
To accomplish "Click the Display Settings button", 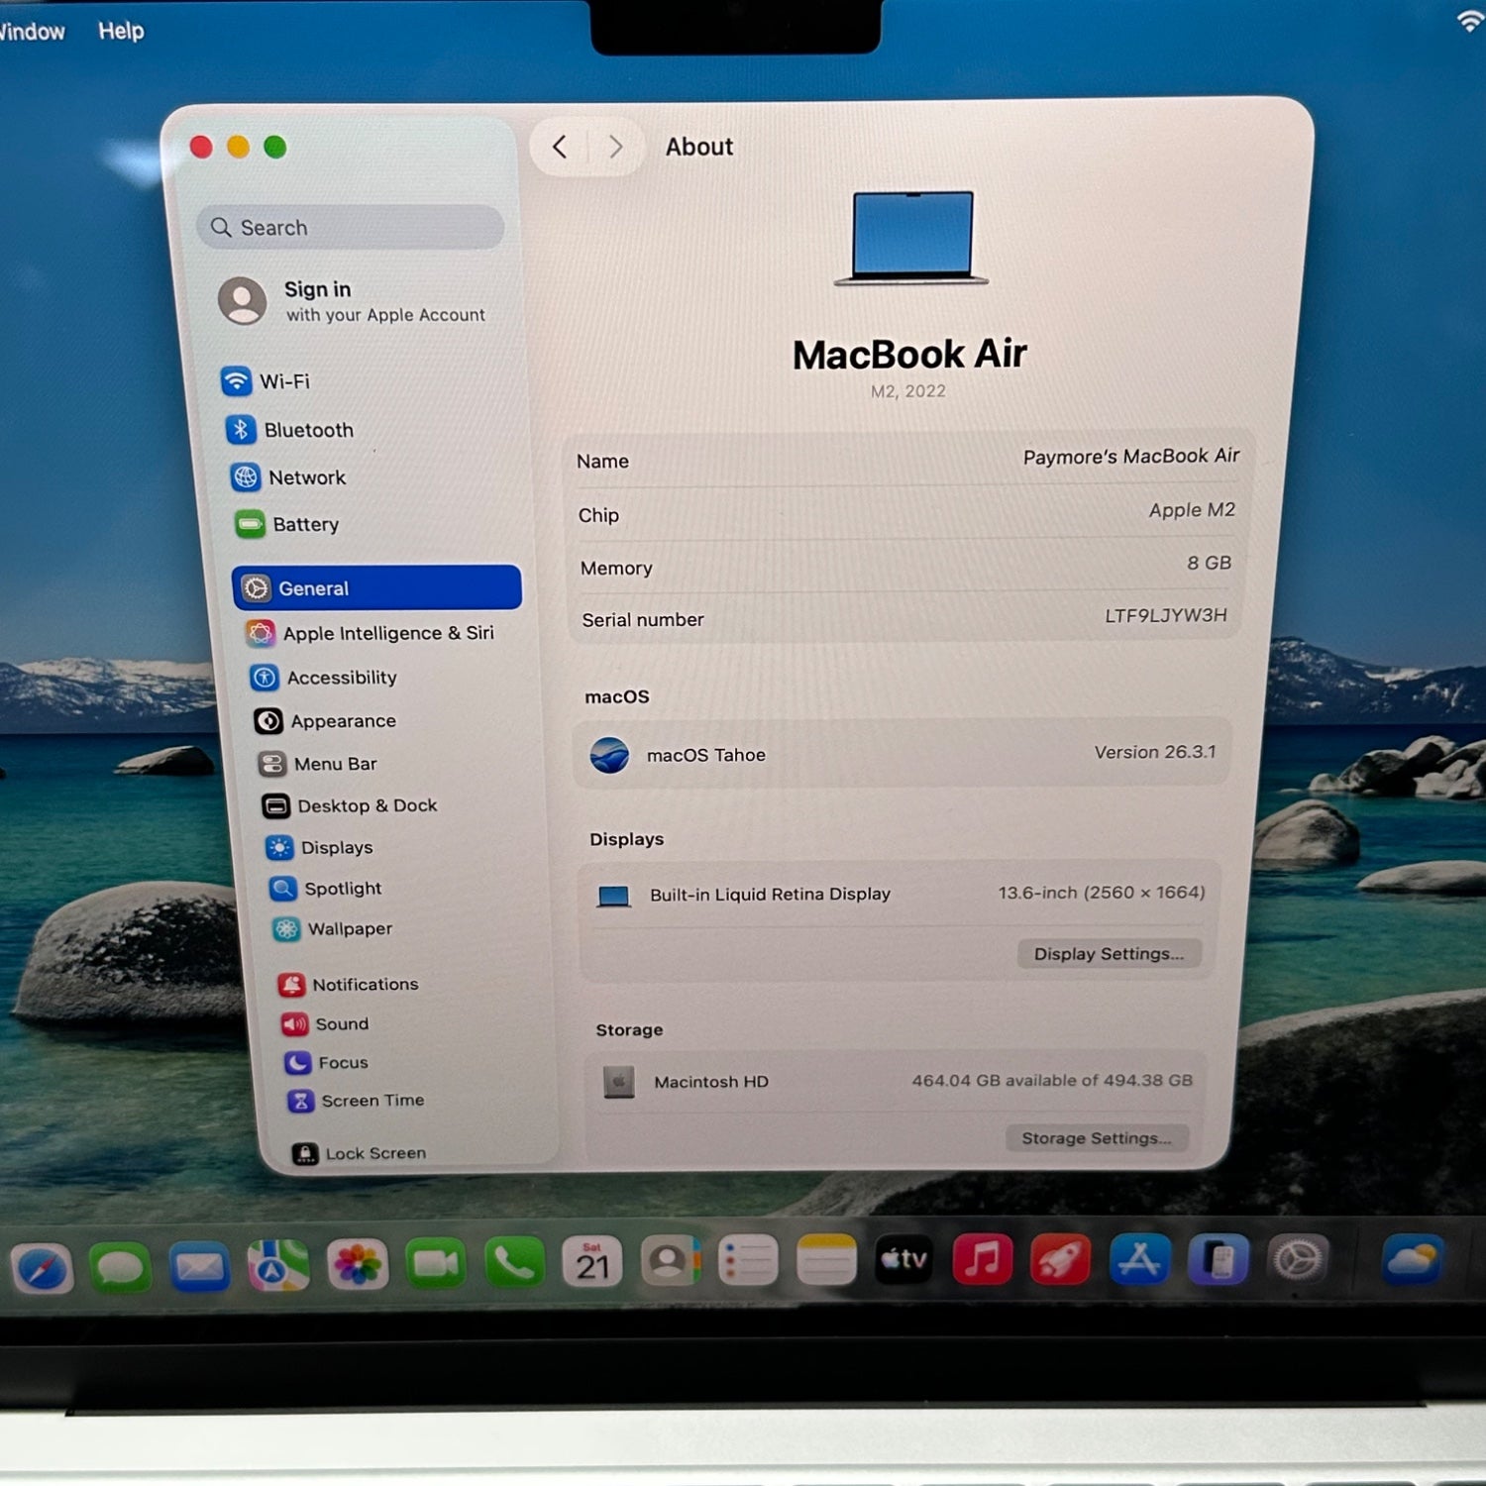I will pos(1109,954).
